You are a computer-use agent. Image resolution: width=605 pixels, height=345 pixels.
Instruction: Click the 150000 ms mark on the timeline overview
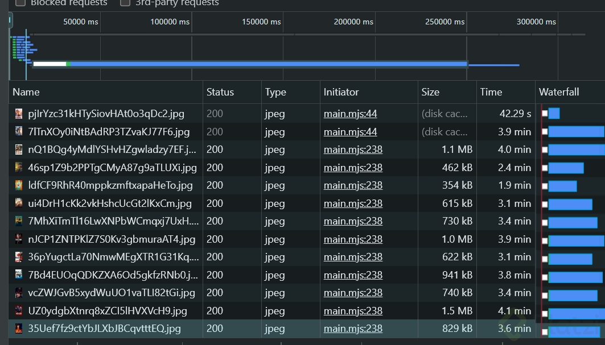261,22
